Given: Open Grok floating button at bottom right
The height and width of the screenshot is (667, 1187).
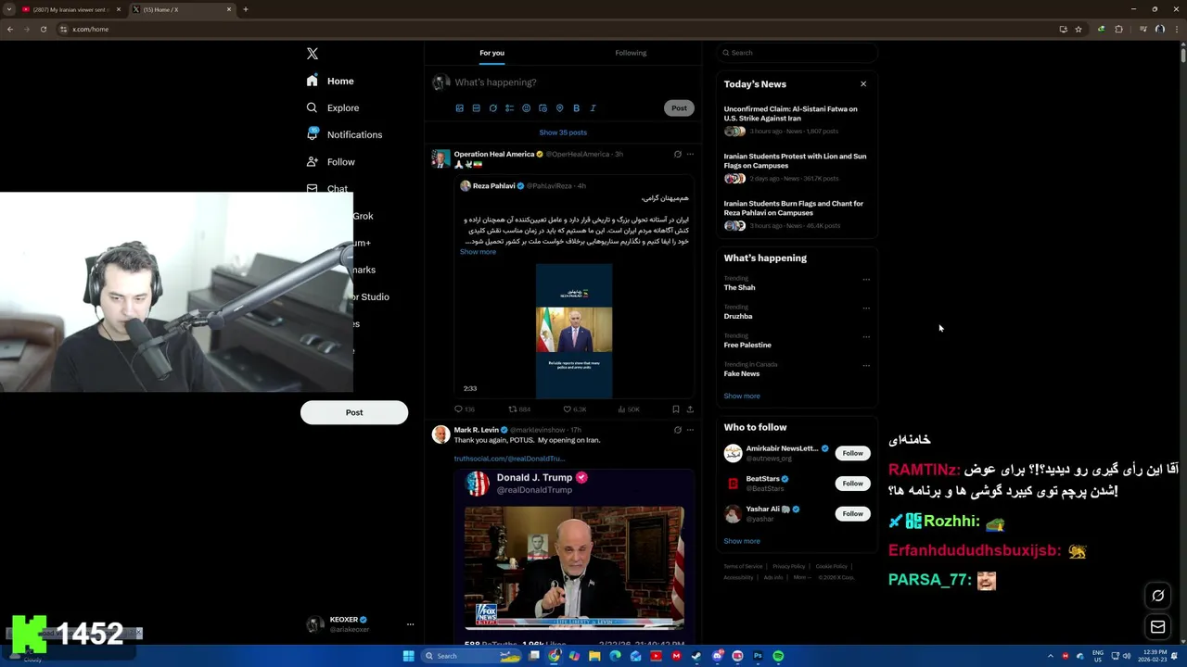Looking at the screenshot, I should pyautogui.click(x=1157, y=596).
